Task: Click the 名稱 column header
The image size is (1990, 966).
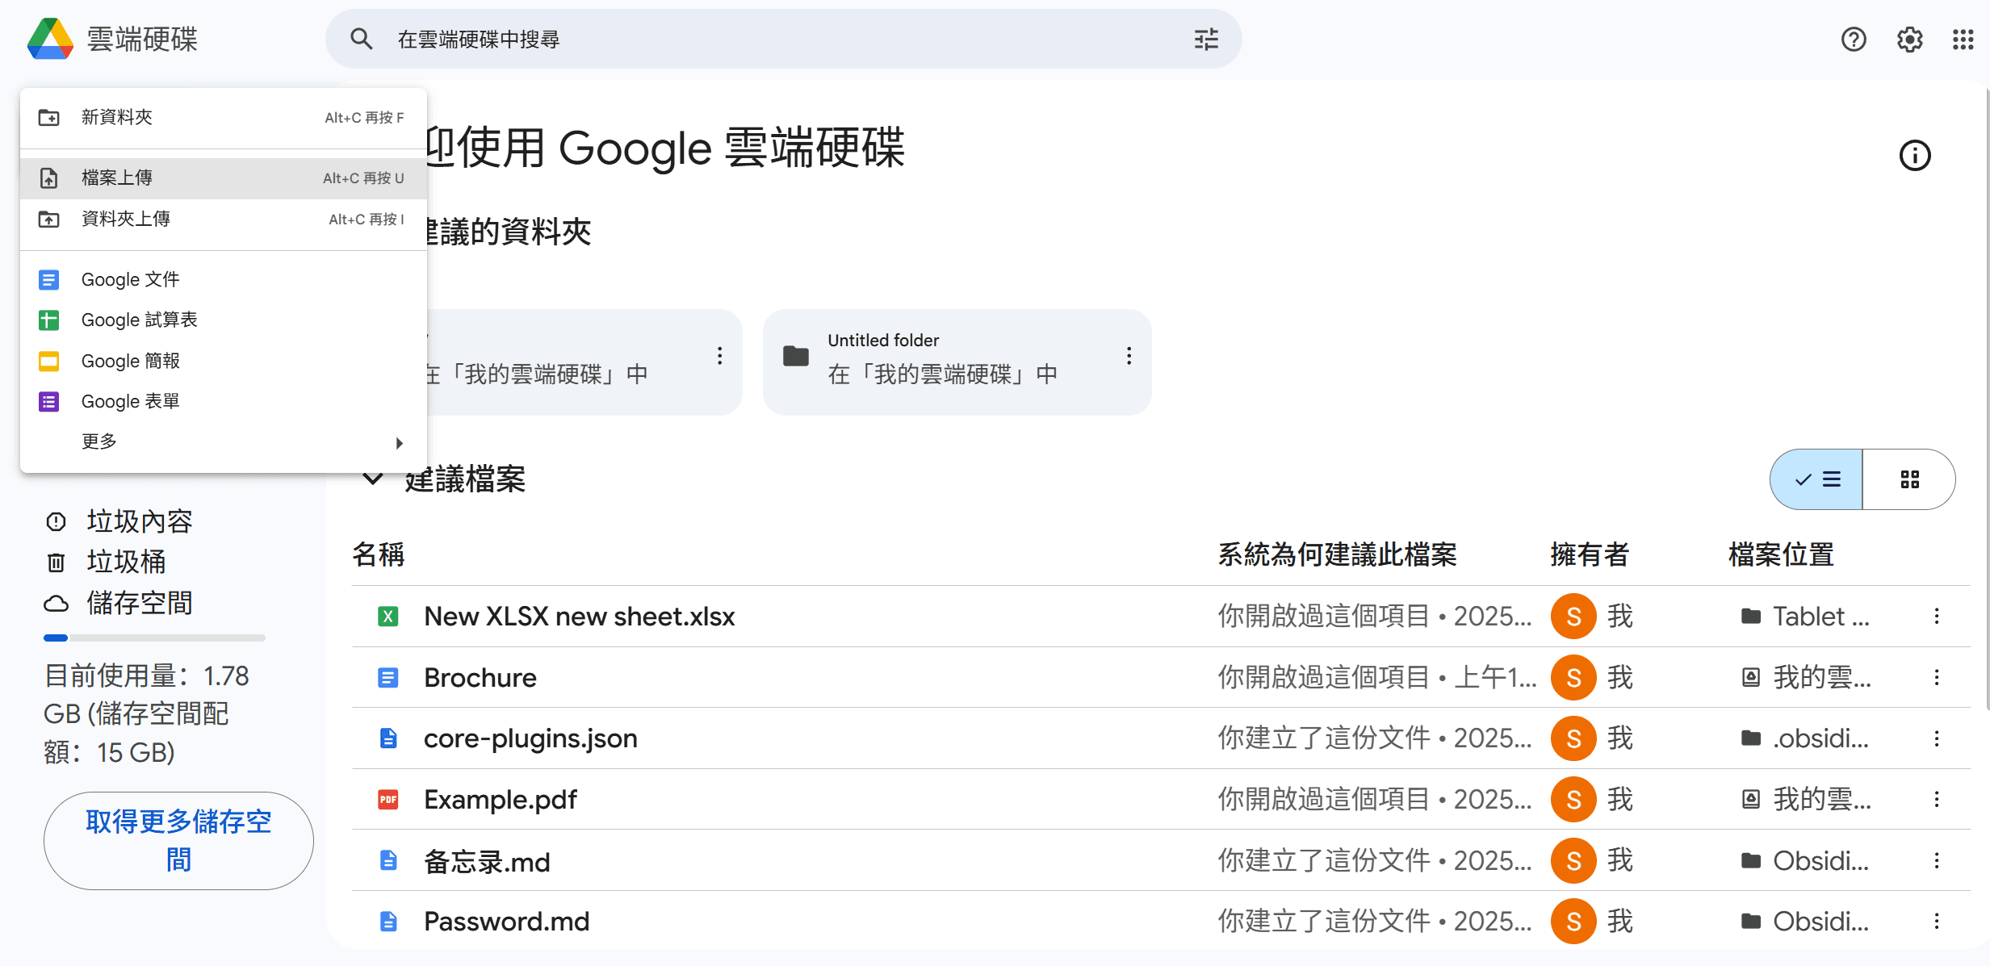Action: pos(378,555)
